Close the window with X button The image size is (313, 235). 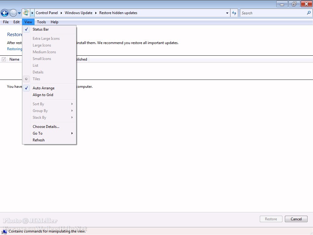(x=306, y=4)
